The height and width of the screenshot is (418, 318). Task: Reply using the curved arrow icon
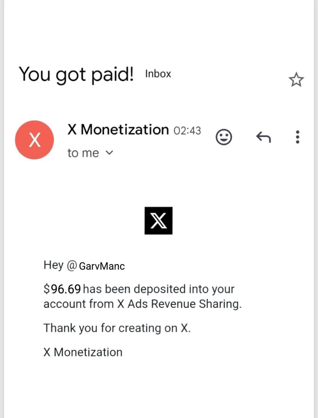pyautogui.click(x=263, y=138)
